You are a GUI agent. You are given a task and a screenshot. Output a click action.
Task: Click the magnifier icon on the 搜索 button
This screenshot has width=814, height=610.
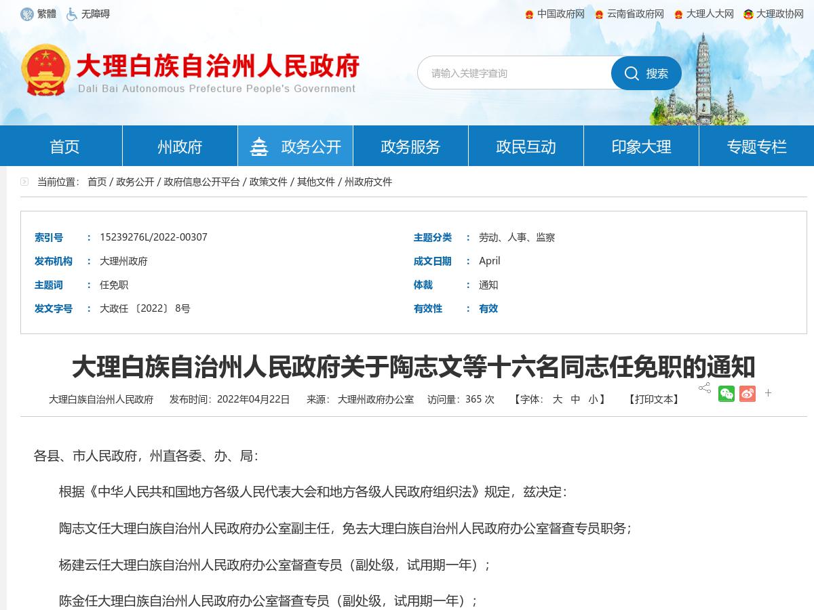(632, 73)
